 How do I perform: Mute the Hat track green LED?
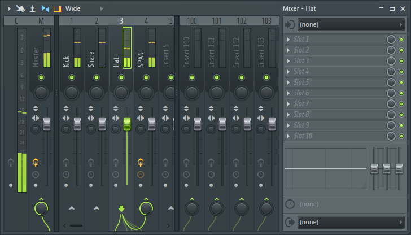pyautogui.click(x=121, y=77)
